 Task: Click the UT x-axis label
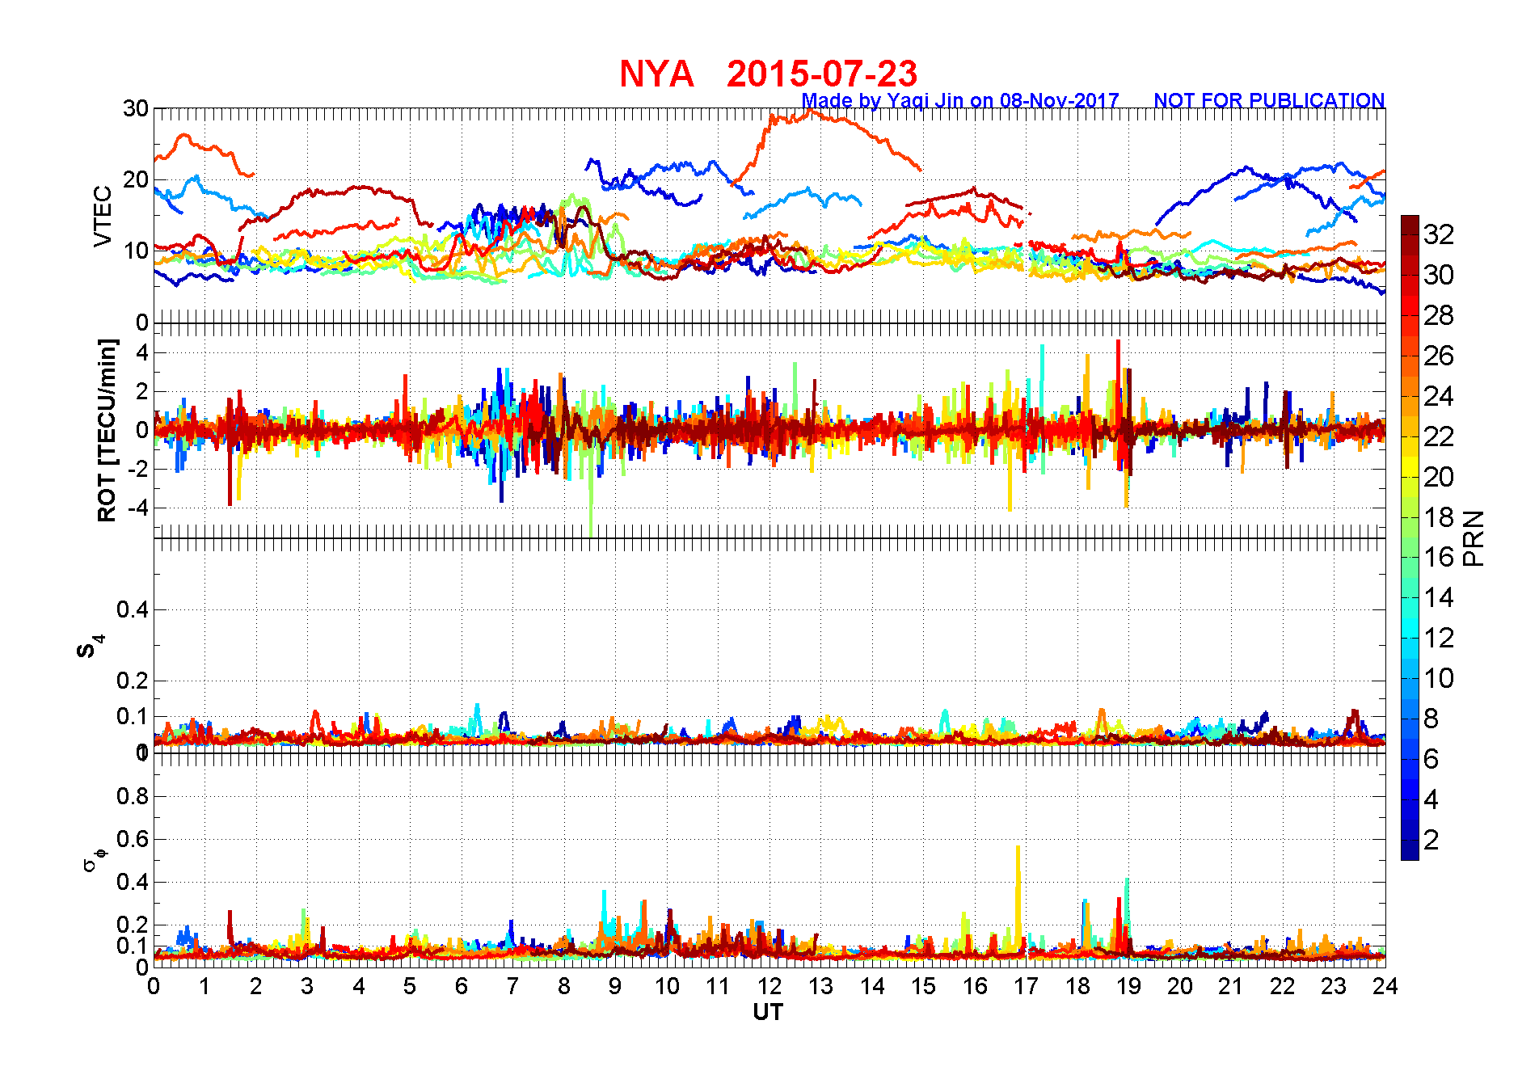[768, 1012]
